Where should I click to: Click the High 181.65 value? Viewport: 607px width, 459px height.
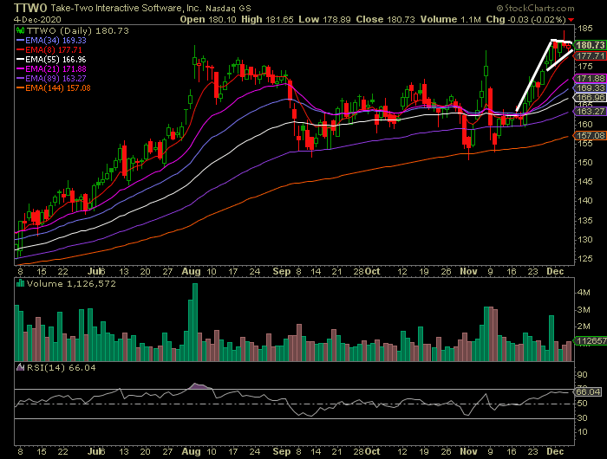pyautogui.click(x=267, y=19)
